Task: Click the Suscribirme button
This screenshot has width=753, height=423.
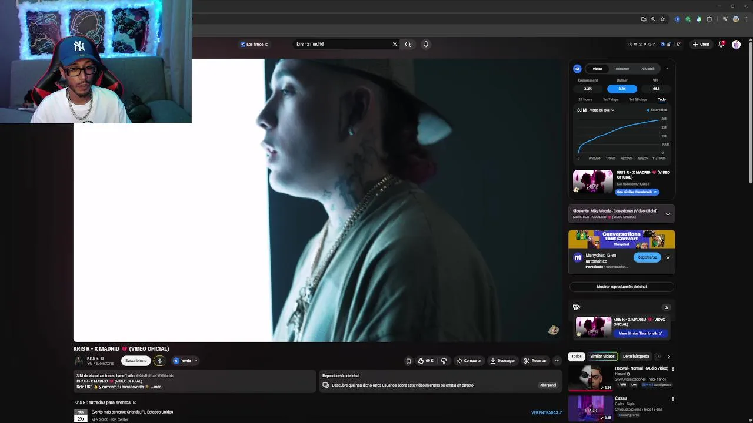Action: (135, 361)
